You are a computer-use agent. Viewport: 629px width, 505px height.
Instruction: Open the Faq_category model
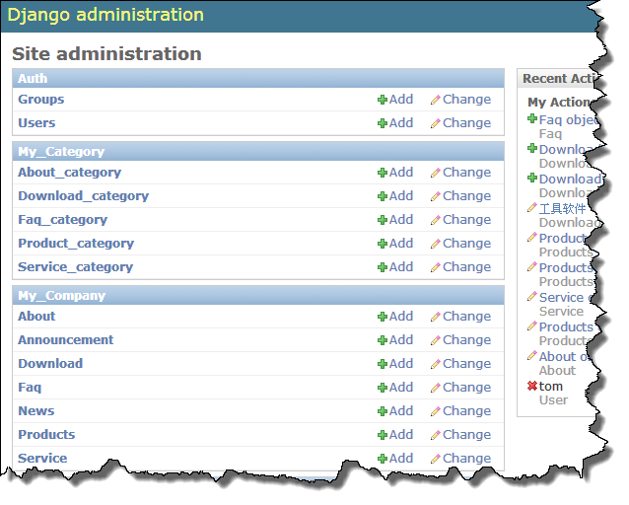pos(62,220)
